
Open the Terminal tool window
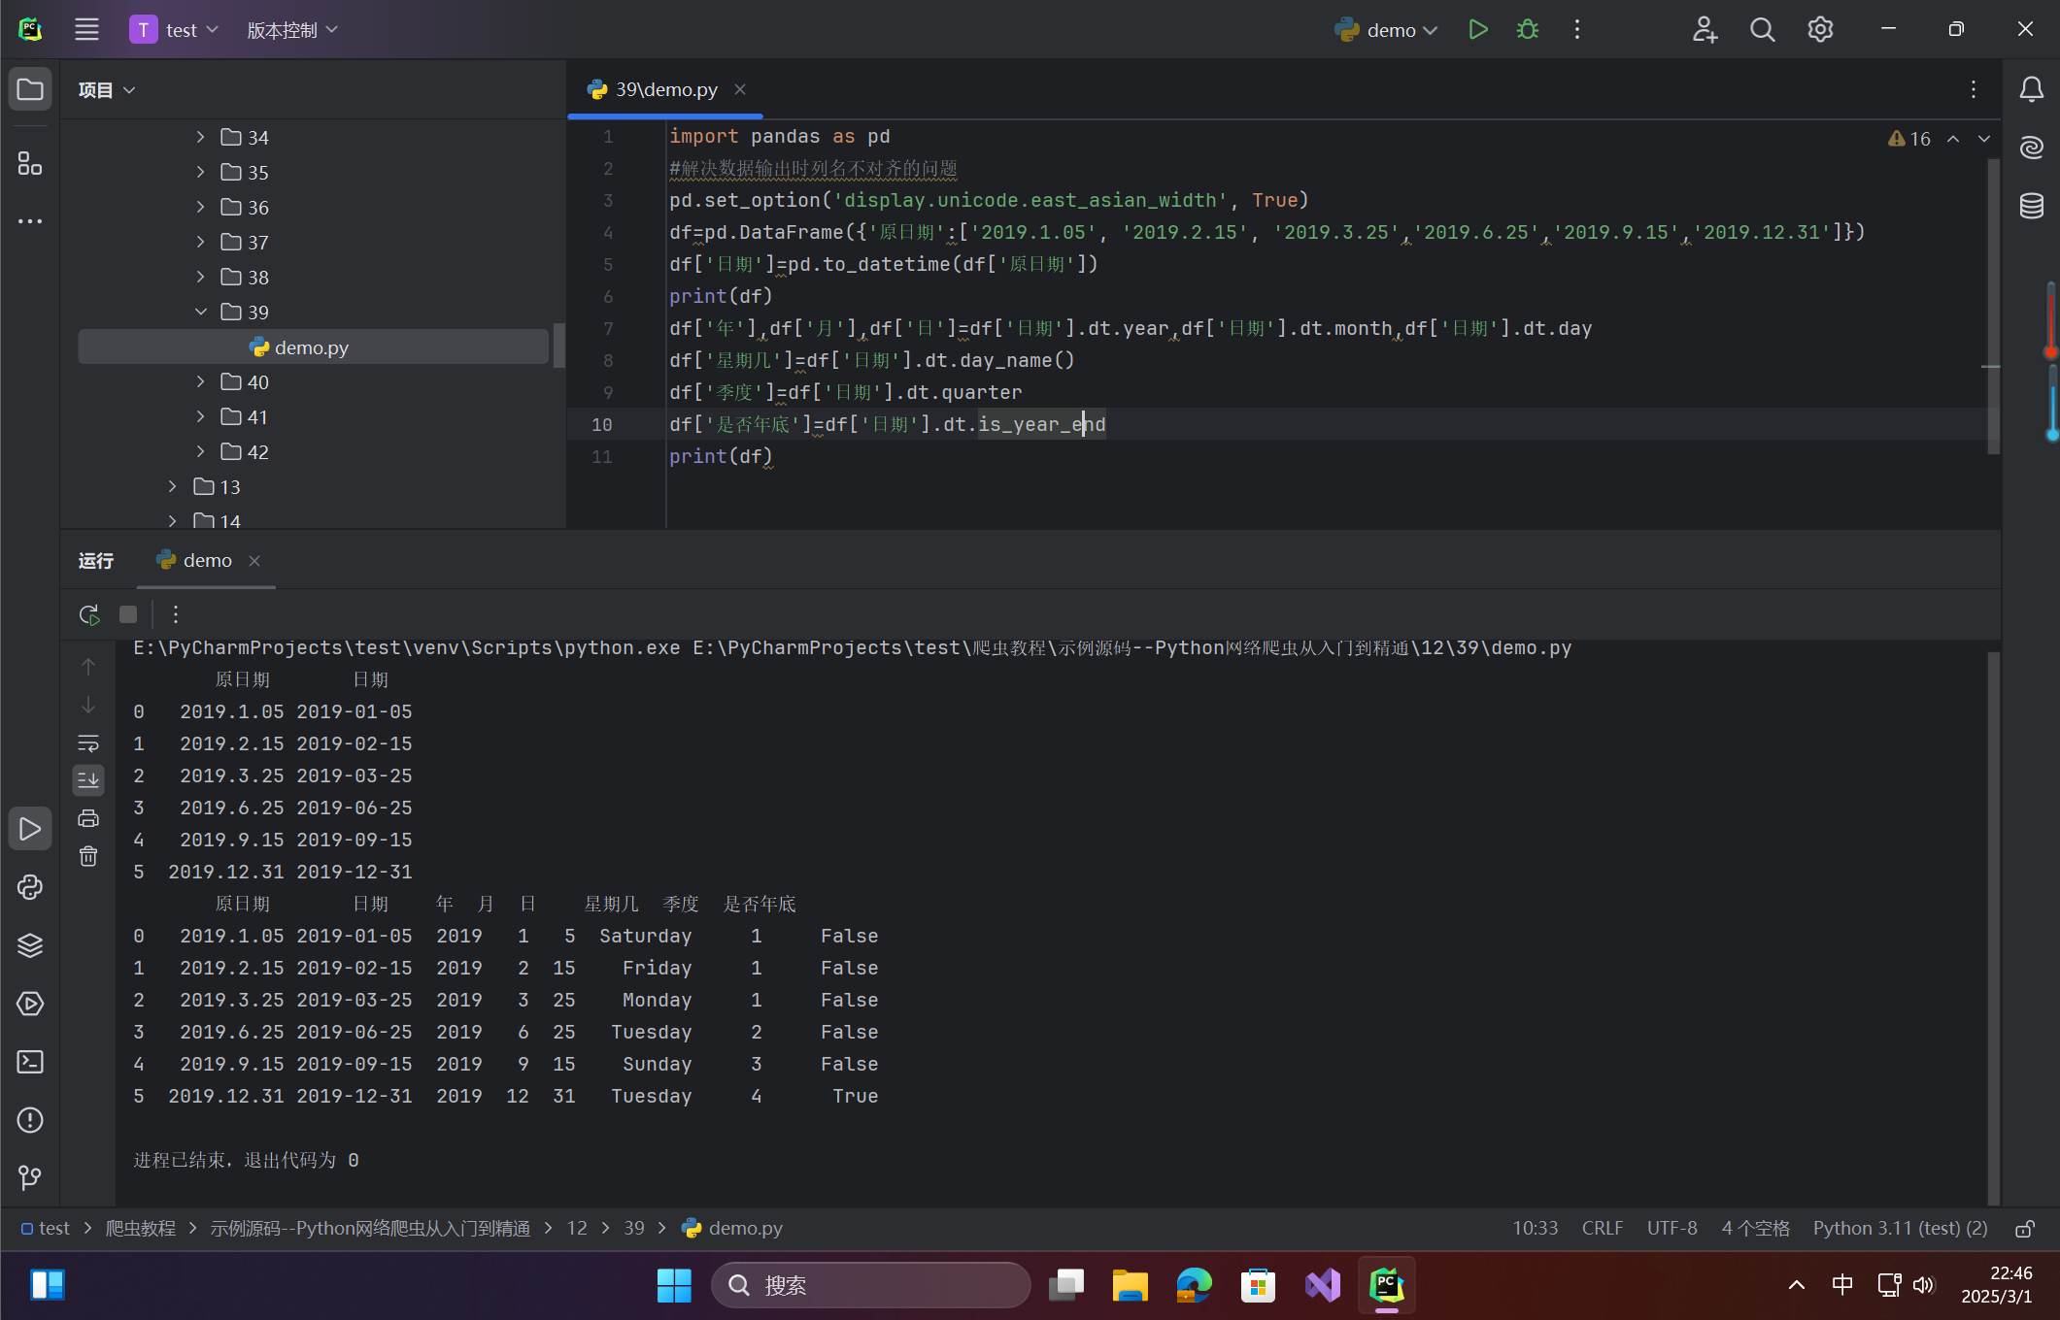[30, 1062]
